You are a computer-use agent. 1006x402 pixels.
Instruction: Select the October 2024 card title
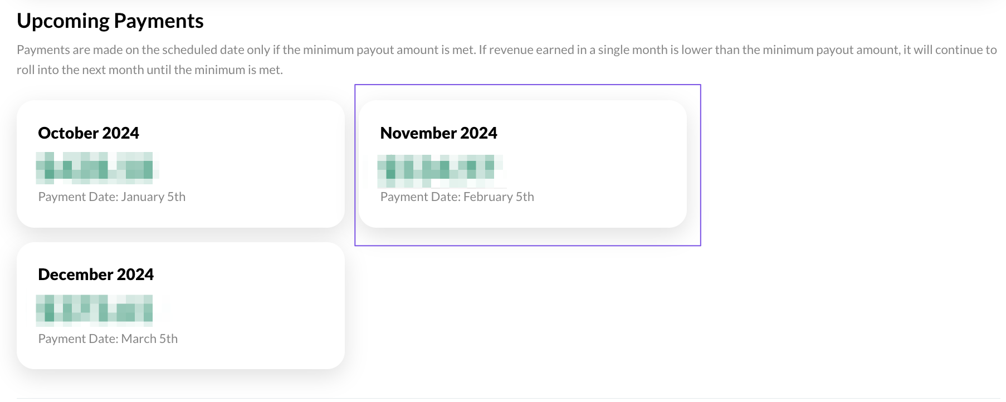89,133
